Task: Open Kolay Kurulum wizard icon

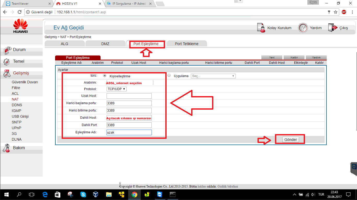Action: pyautogui.click(x=261, y=28)
